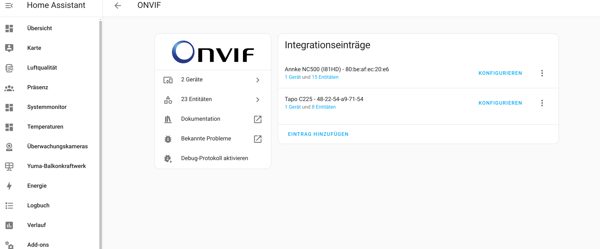This screenshot has width=600, height=249.
Task: Open the three-dot menu for Annke NC500
Action: pos(542,73)
